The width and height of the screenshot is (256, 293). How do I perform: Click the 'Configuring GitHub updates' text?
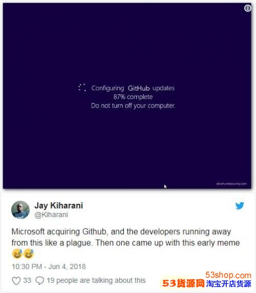(133, 88)
